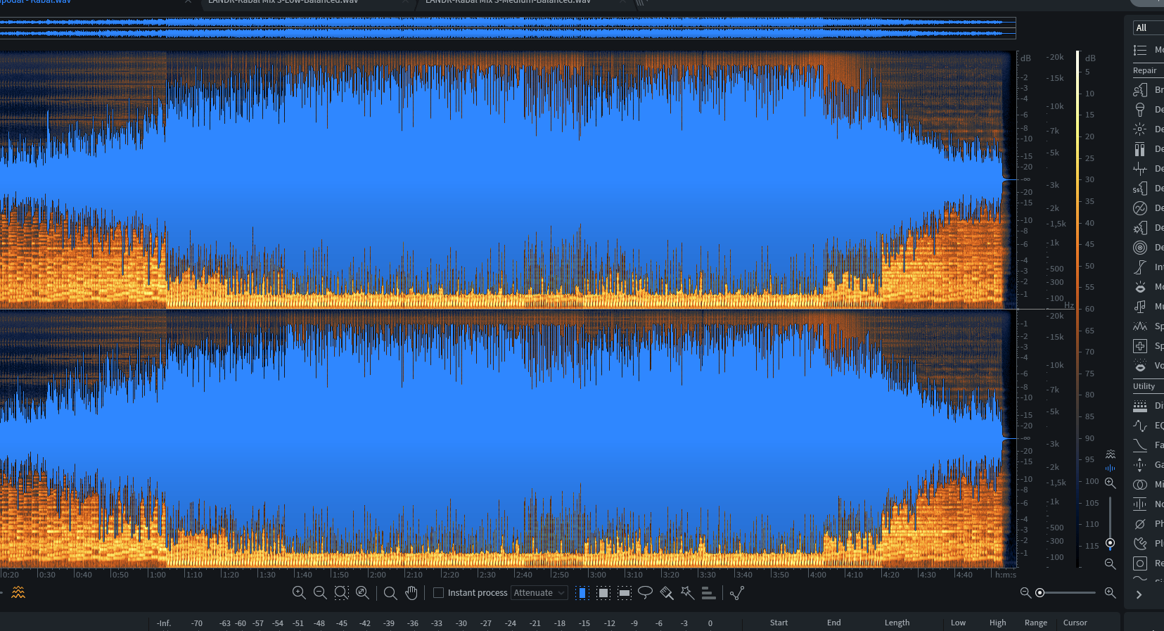Click the spectrogram color scale bar

1077,310
